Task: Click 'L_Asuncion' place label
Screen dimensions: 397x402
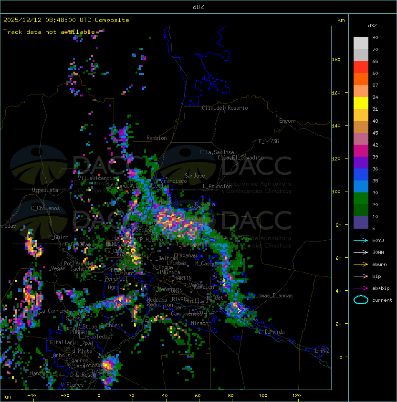Action: (217, 186)
